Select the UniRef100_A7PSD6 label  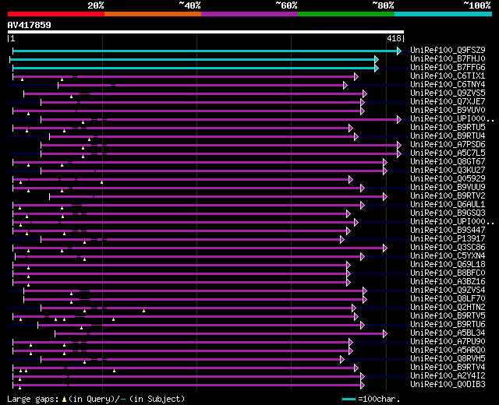pos(448,144)
